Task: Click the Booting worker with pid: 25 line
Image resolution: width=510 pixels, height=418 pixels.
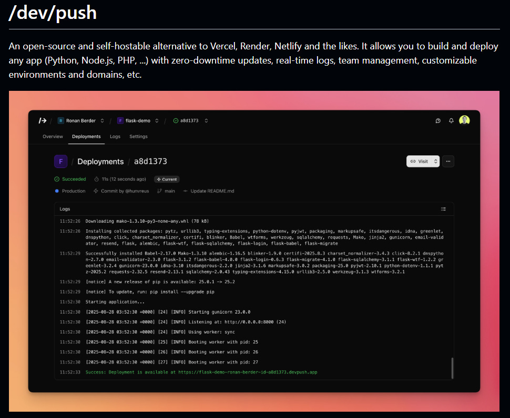Action: pyautogui.click(x=172, y=342)
